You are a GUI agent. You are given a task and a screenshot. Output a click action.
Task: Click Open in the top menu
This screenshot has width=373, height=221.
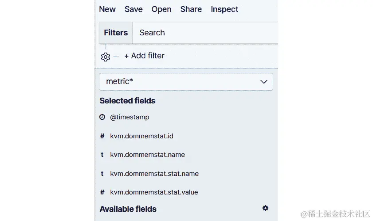[x=161, y=9]
